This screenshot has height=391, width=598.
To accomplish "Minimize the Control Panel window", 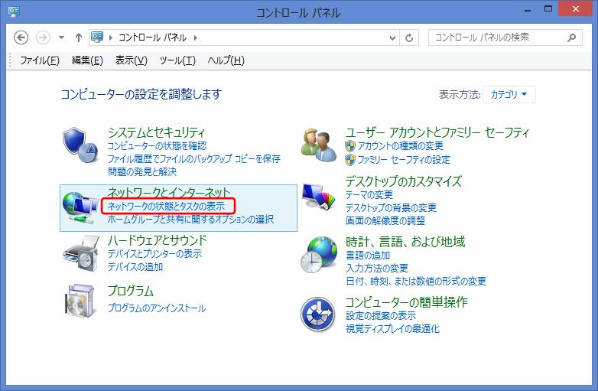I will [x=528, y=9].
